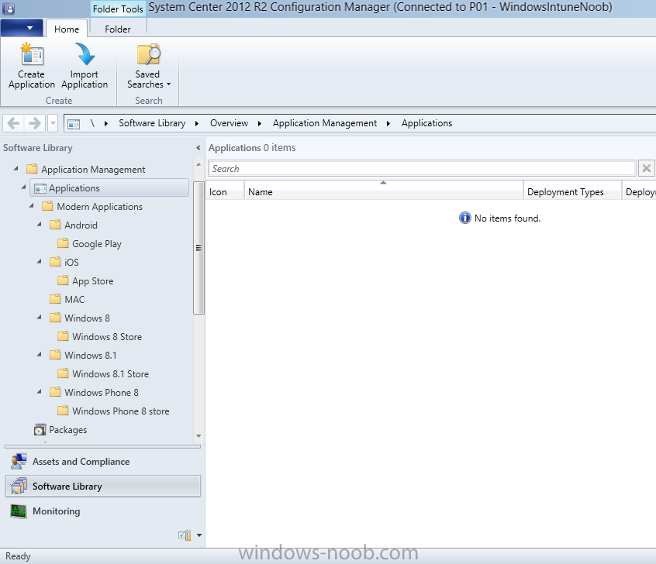Click the 'No items found.' info icon
Image resolution: width=656 pixels, height=564 pixels.
coord(464,218)
